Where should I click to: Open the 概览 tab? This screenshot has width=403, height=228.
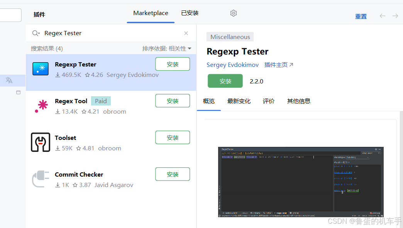pos(209,101)
